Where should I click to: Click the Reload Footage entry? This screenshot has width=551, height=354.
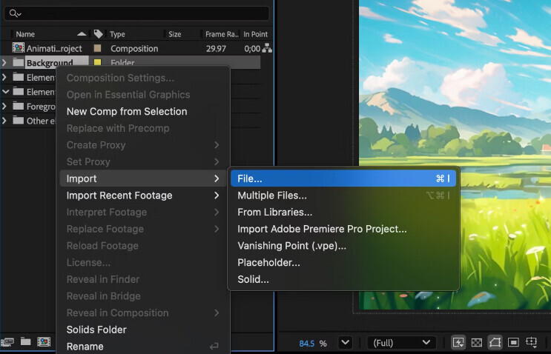point(102,246)
